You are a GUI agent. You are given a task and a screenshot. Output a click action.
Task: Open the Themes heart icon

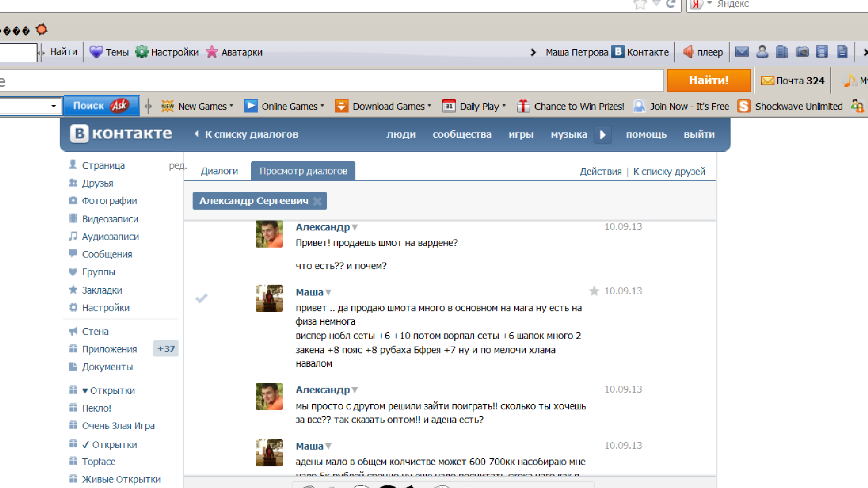tap(96, 52)
